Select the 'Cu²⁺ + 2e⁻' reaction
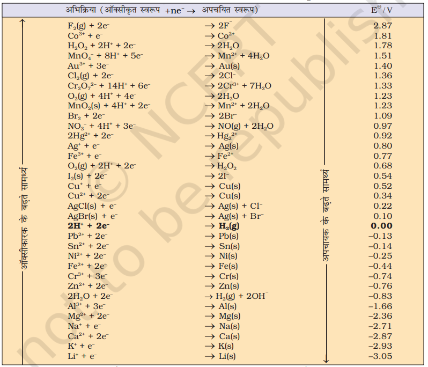 [x=88, y=196]
